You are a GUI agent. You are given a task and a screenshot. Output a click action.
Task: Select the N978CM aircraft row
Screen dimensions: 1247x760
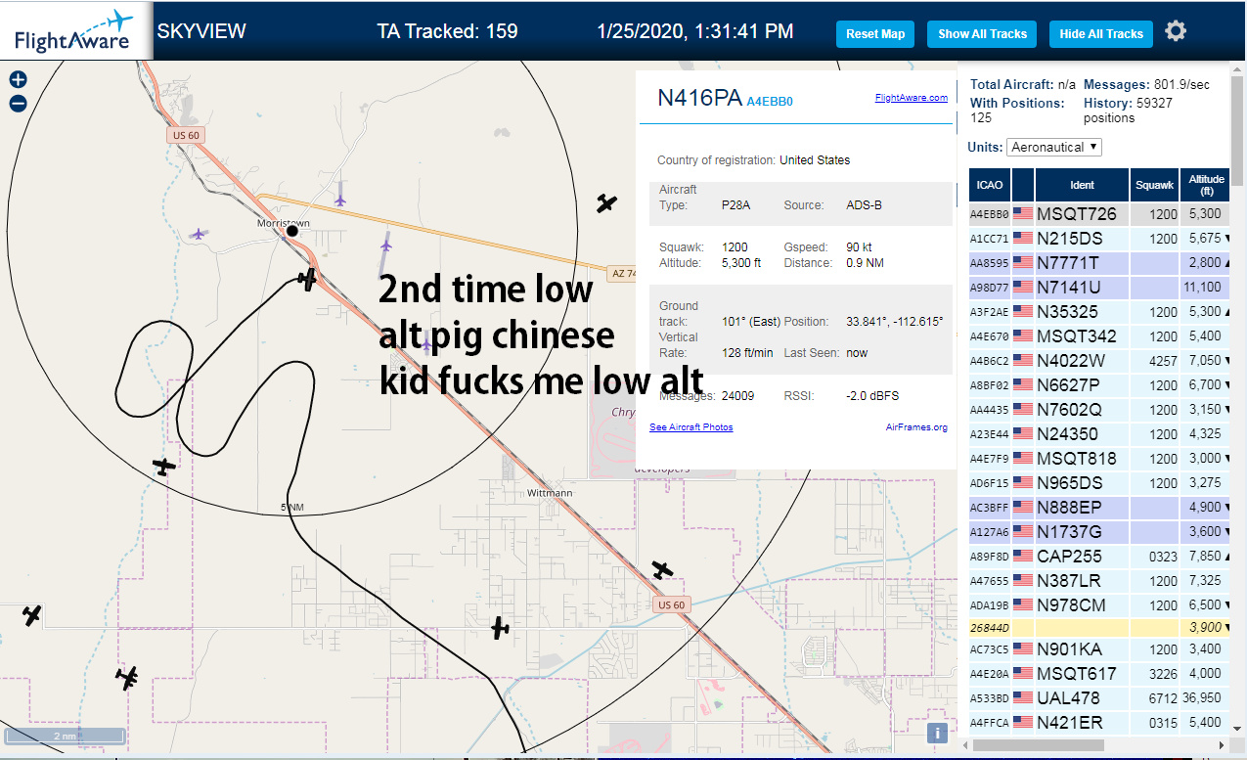[1099, 605]
